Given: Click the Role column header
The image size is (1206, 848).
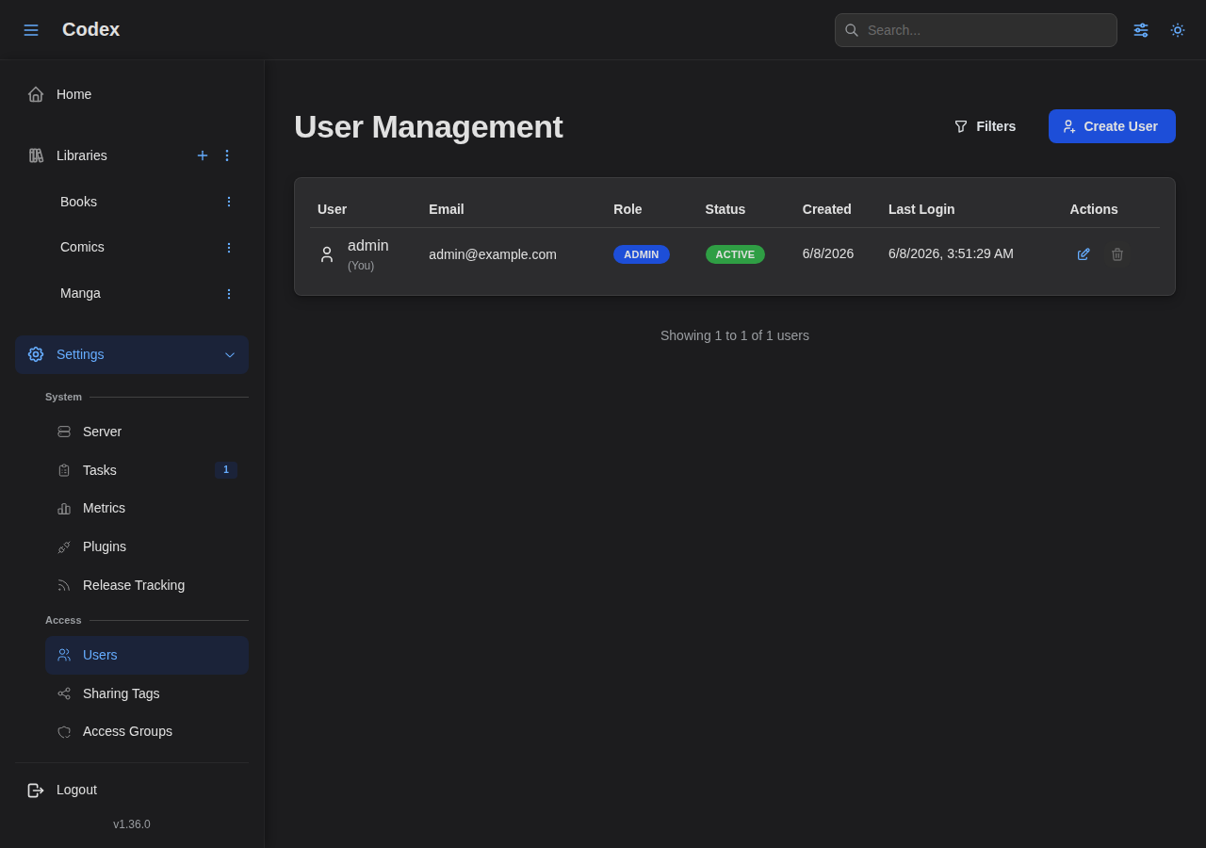Looking at the screenshot, I should click(x=627, y=209).
